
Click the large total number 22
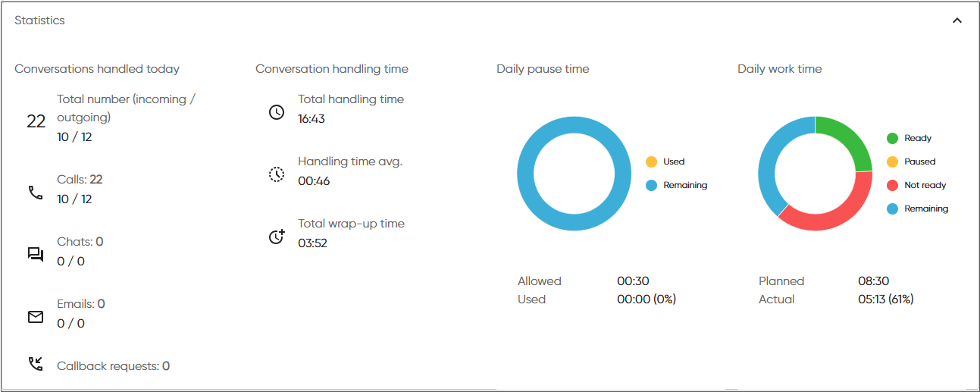(x=36, y=121)
